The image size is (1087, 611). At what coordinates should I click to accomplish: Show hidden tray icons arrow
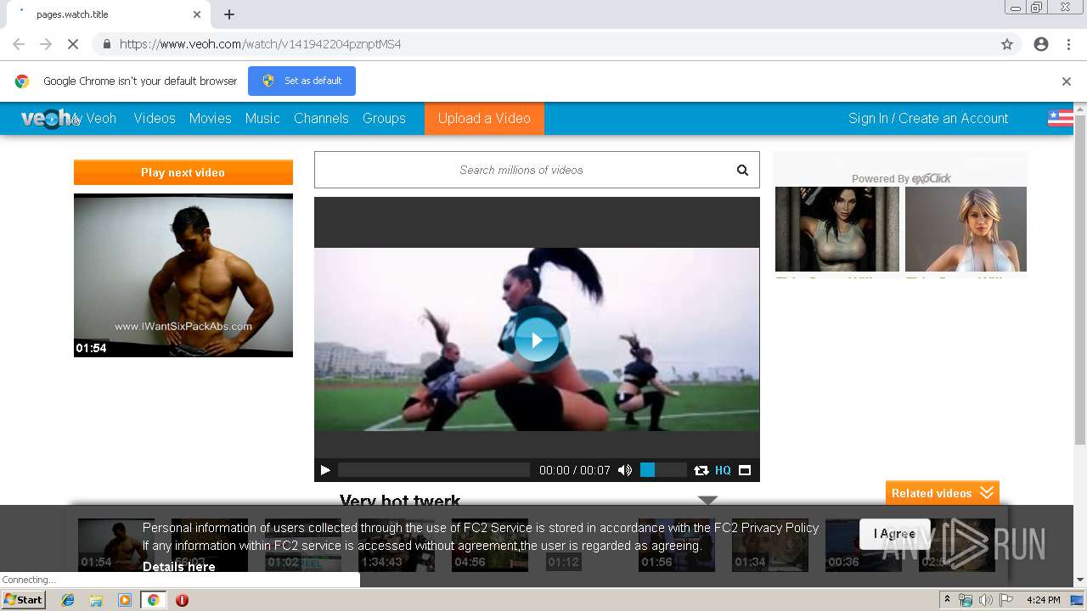947,600
